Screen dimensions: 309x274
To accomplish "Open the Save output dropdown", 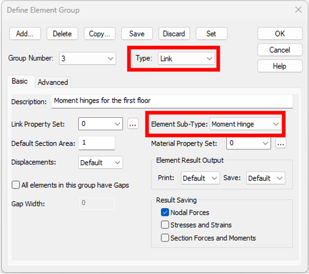I will coord(266,178).
